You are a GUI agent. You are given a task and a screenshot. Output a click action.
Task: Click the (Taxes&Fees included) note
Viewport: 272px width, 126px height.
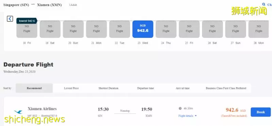click(234, 116)
